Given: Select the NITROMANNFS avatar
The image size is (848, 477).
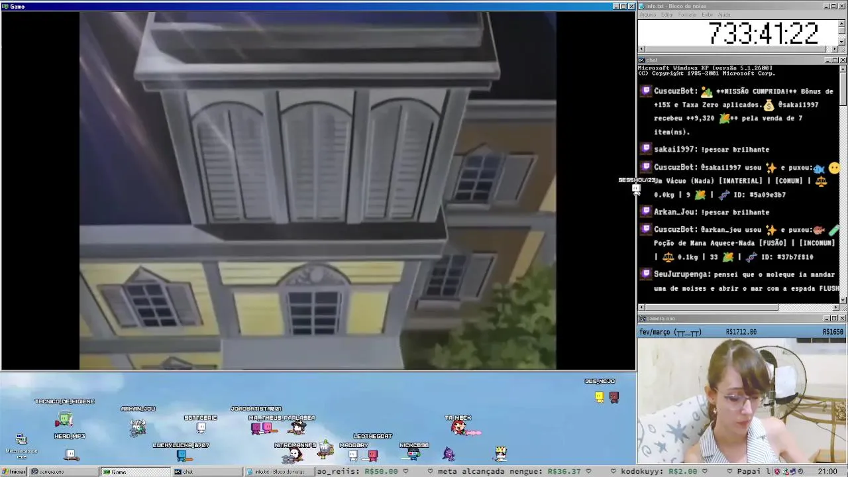Looking at the screenshot, I should click(x=291, y=455).
